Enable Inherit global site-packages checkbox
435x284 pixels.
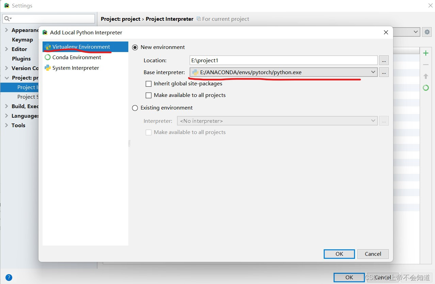[148, 84]
